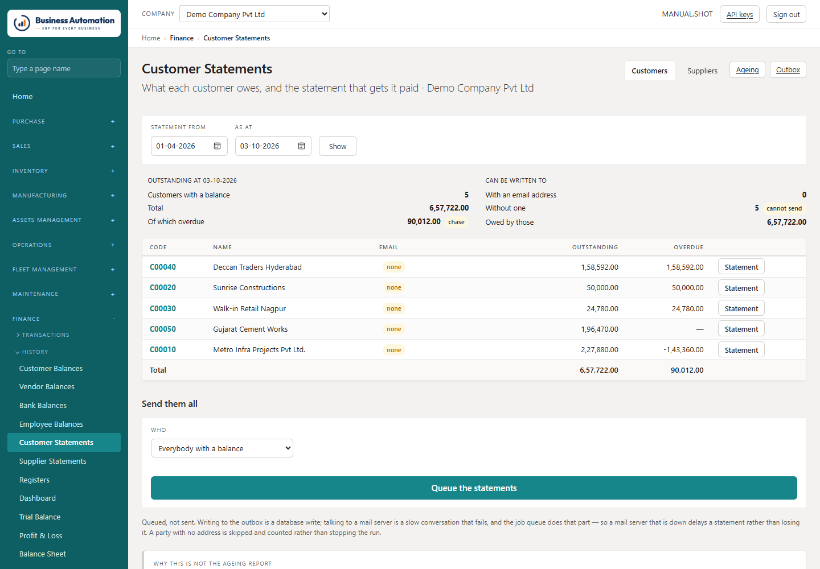The width and height of the screenshot is (820, 569).
Task: Expand the Transactions submenu
Action: click(x=43, y=335)
